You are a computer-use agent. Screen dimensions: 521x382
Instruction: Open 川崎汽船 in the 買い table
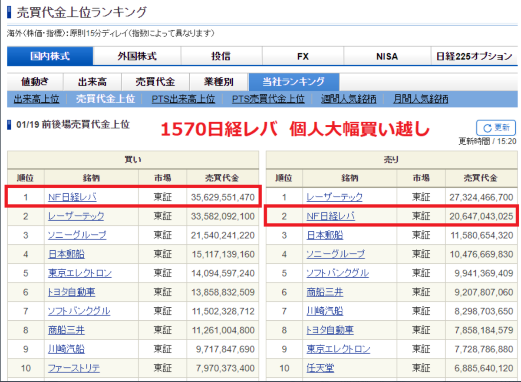coord(66,349)
